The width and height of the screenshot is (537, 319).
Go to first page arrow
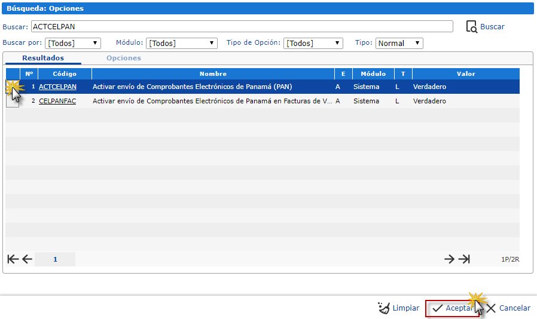coord(13,259)
